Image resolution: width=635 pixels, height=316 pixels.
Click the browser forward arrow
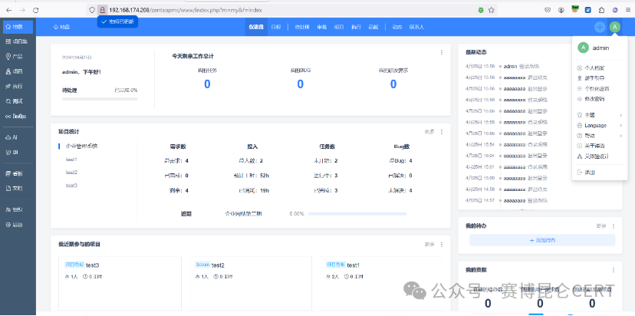pos(22,10)
